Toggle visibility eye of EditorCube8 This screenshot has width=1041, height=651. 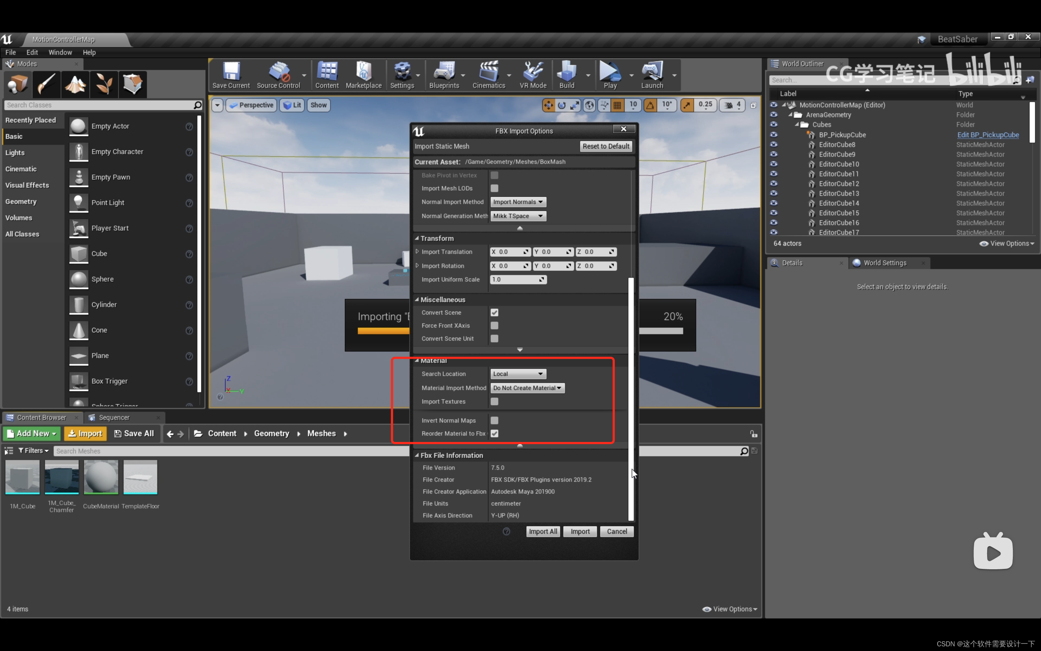pyautogui.click(x=774, y=145)
